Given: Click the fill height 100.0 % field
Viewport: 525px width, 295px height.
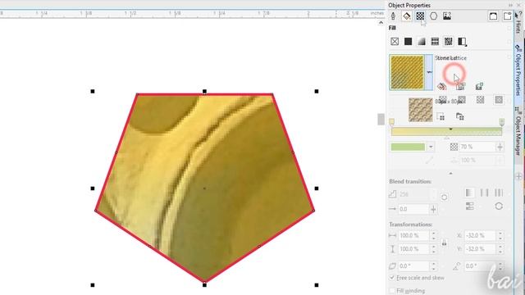Looking at the screenshot, I should tap(413, 249).
